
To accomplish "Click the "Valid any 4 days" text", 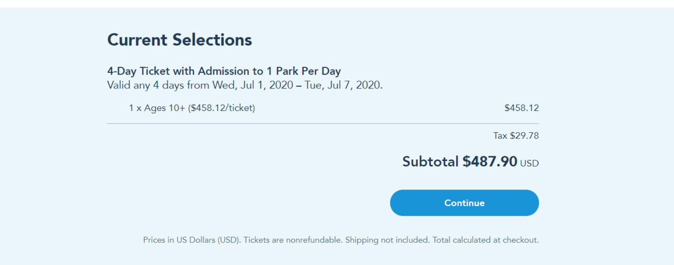I will tap(140, 85).
